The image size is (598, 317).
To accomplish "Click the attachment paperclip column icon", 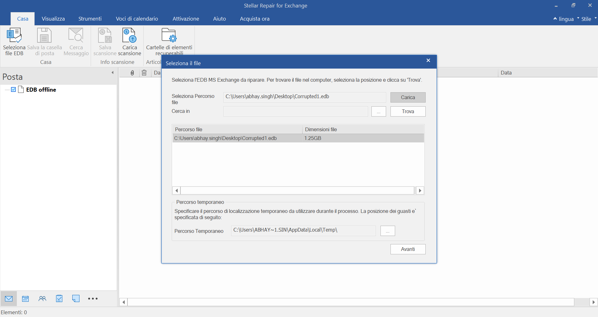I will pyautogui.click(x=132, y=73).
